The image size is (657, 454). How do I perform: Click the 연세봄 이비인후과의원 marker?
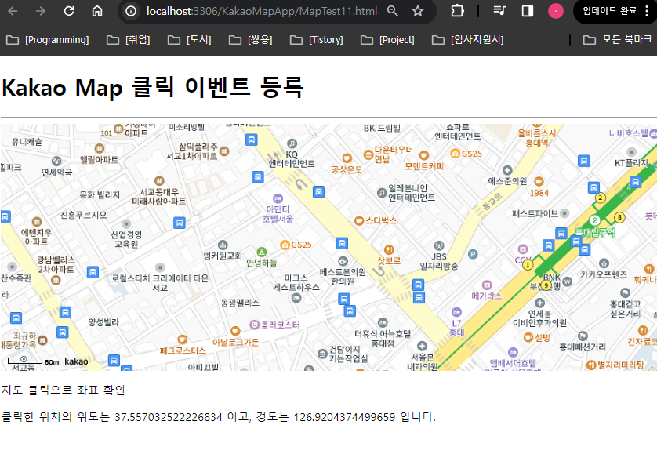point(539,303)
